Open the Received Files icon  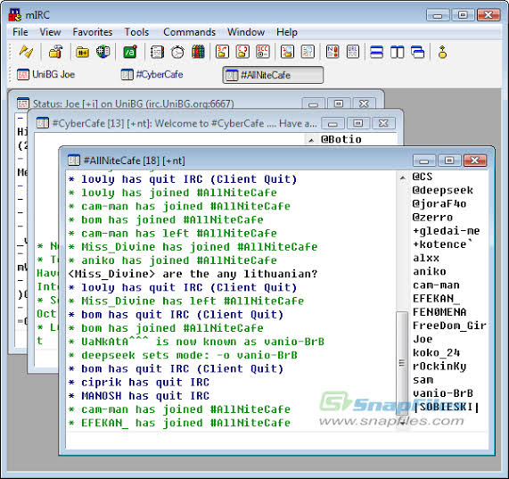pos(287,52)
